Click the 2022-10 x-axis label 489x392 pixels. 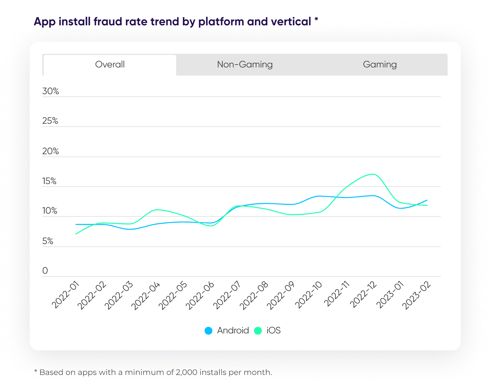(308, 295)
